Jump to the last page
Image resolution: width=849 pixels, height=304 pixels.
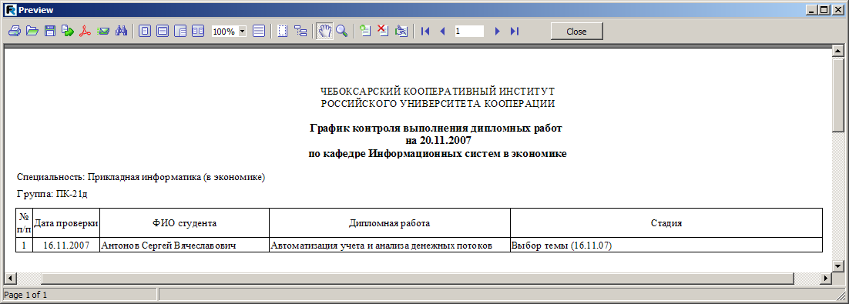click(x=515, y=32)
